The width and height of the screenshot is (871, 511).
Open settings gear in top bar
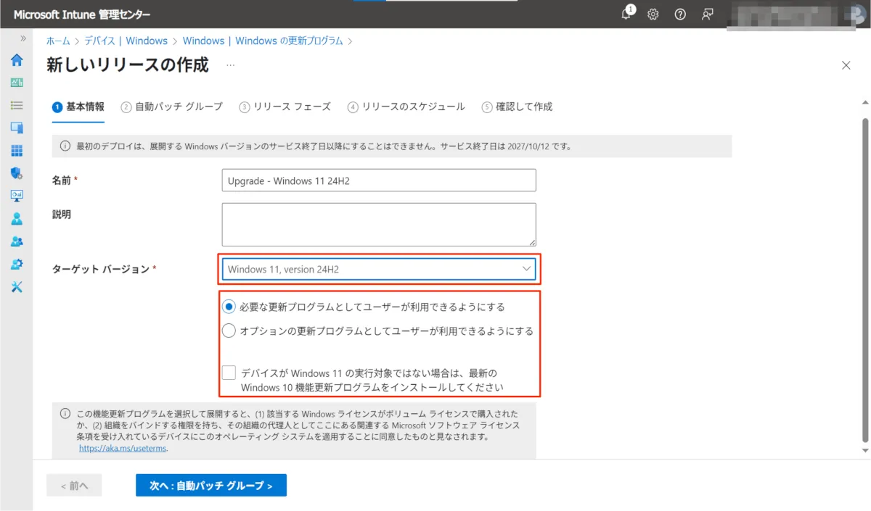coord(653,14)
